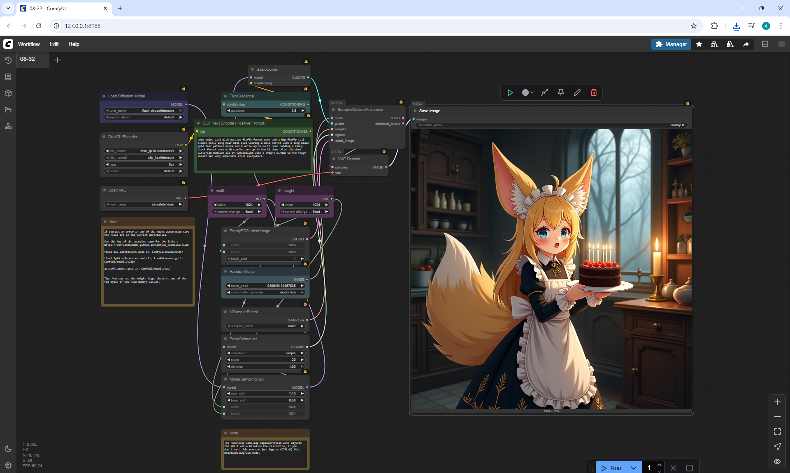Click the green play icon in node toolbox
Image resolution: width=790 pixels, height=473 pixels.
510,93
